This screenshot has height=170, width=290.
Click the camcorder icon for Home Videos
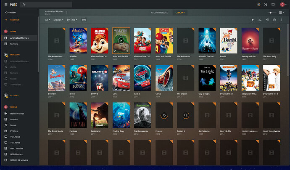pyautogui.click(x=6, y=114)
